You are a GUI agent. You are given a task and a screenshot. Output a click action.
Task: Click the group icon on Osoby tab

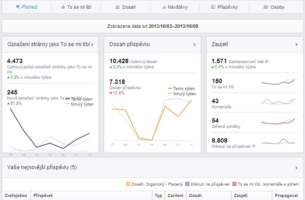(266, 7)
